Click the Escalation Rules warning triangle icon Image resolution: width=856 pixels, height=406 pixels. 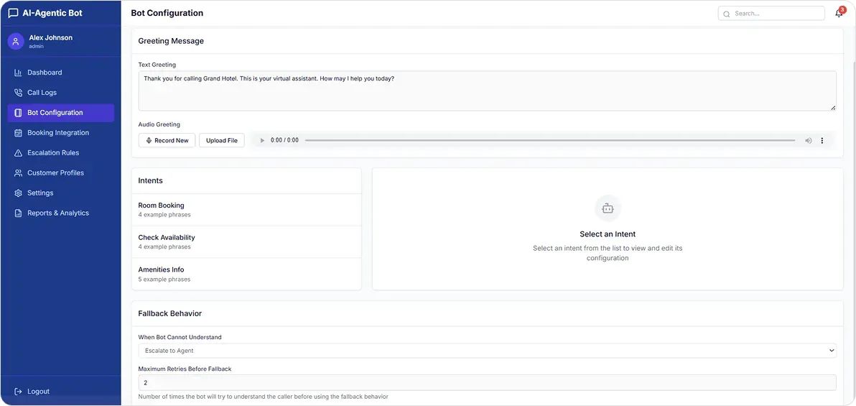pyautogui.click(x=18, y=153)
